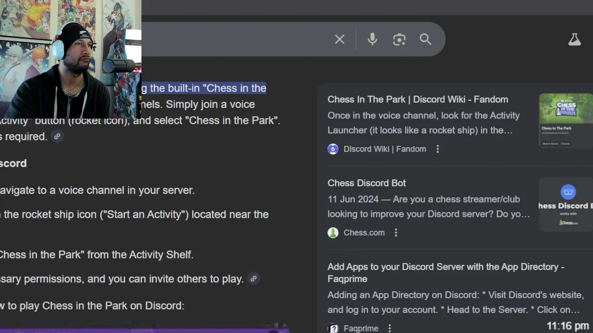Image resolution: width=593 pixels, height=333 pixels.
Task: Clear the search box with the X icon
Action: (340, 39)
